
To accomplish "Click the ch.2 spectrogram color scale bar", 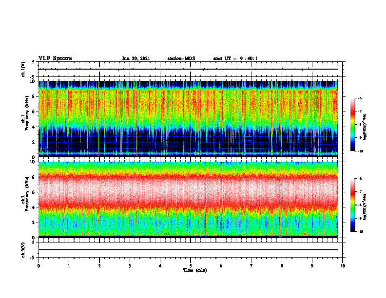I will click(x=352, y=205).
